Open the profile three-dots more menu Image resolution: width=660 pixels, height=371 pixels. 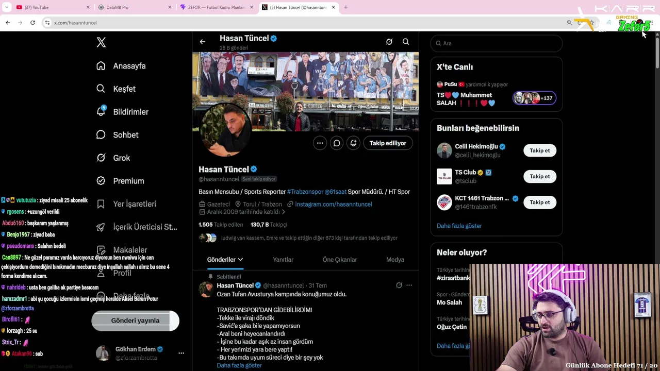320,143
